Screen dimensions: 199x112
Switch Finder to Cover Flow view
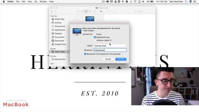(x=90, y=11)
